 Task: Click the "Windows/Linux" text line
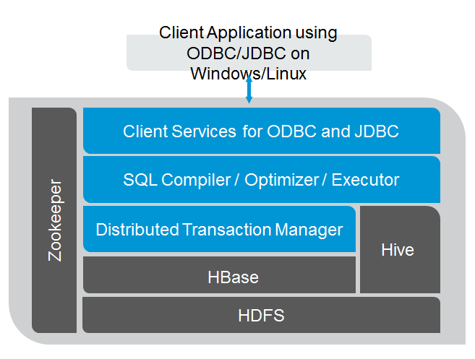249,74
